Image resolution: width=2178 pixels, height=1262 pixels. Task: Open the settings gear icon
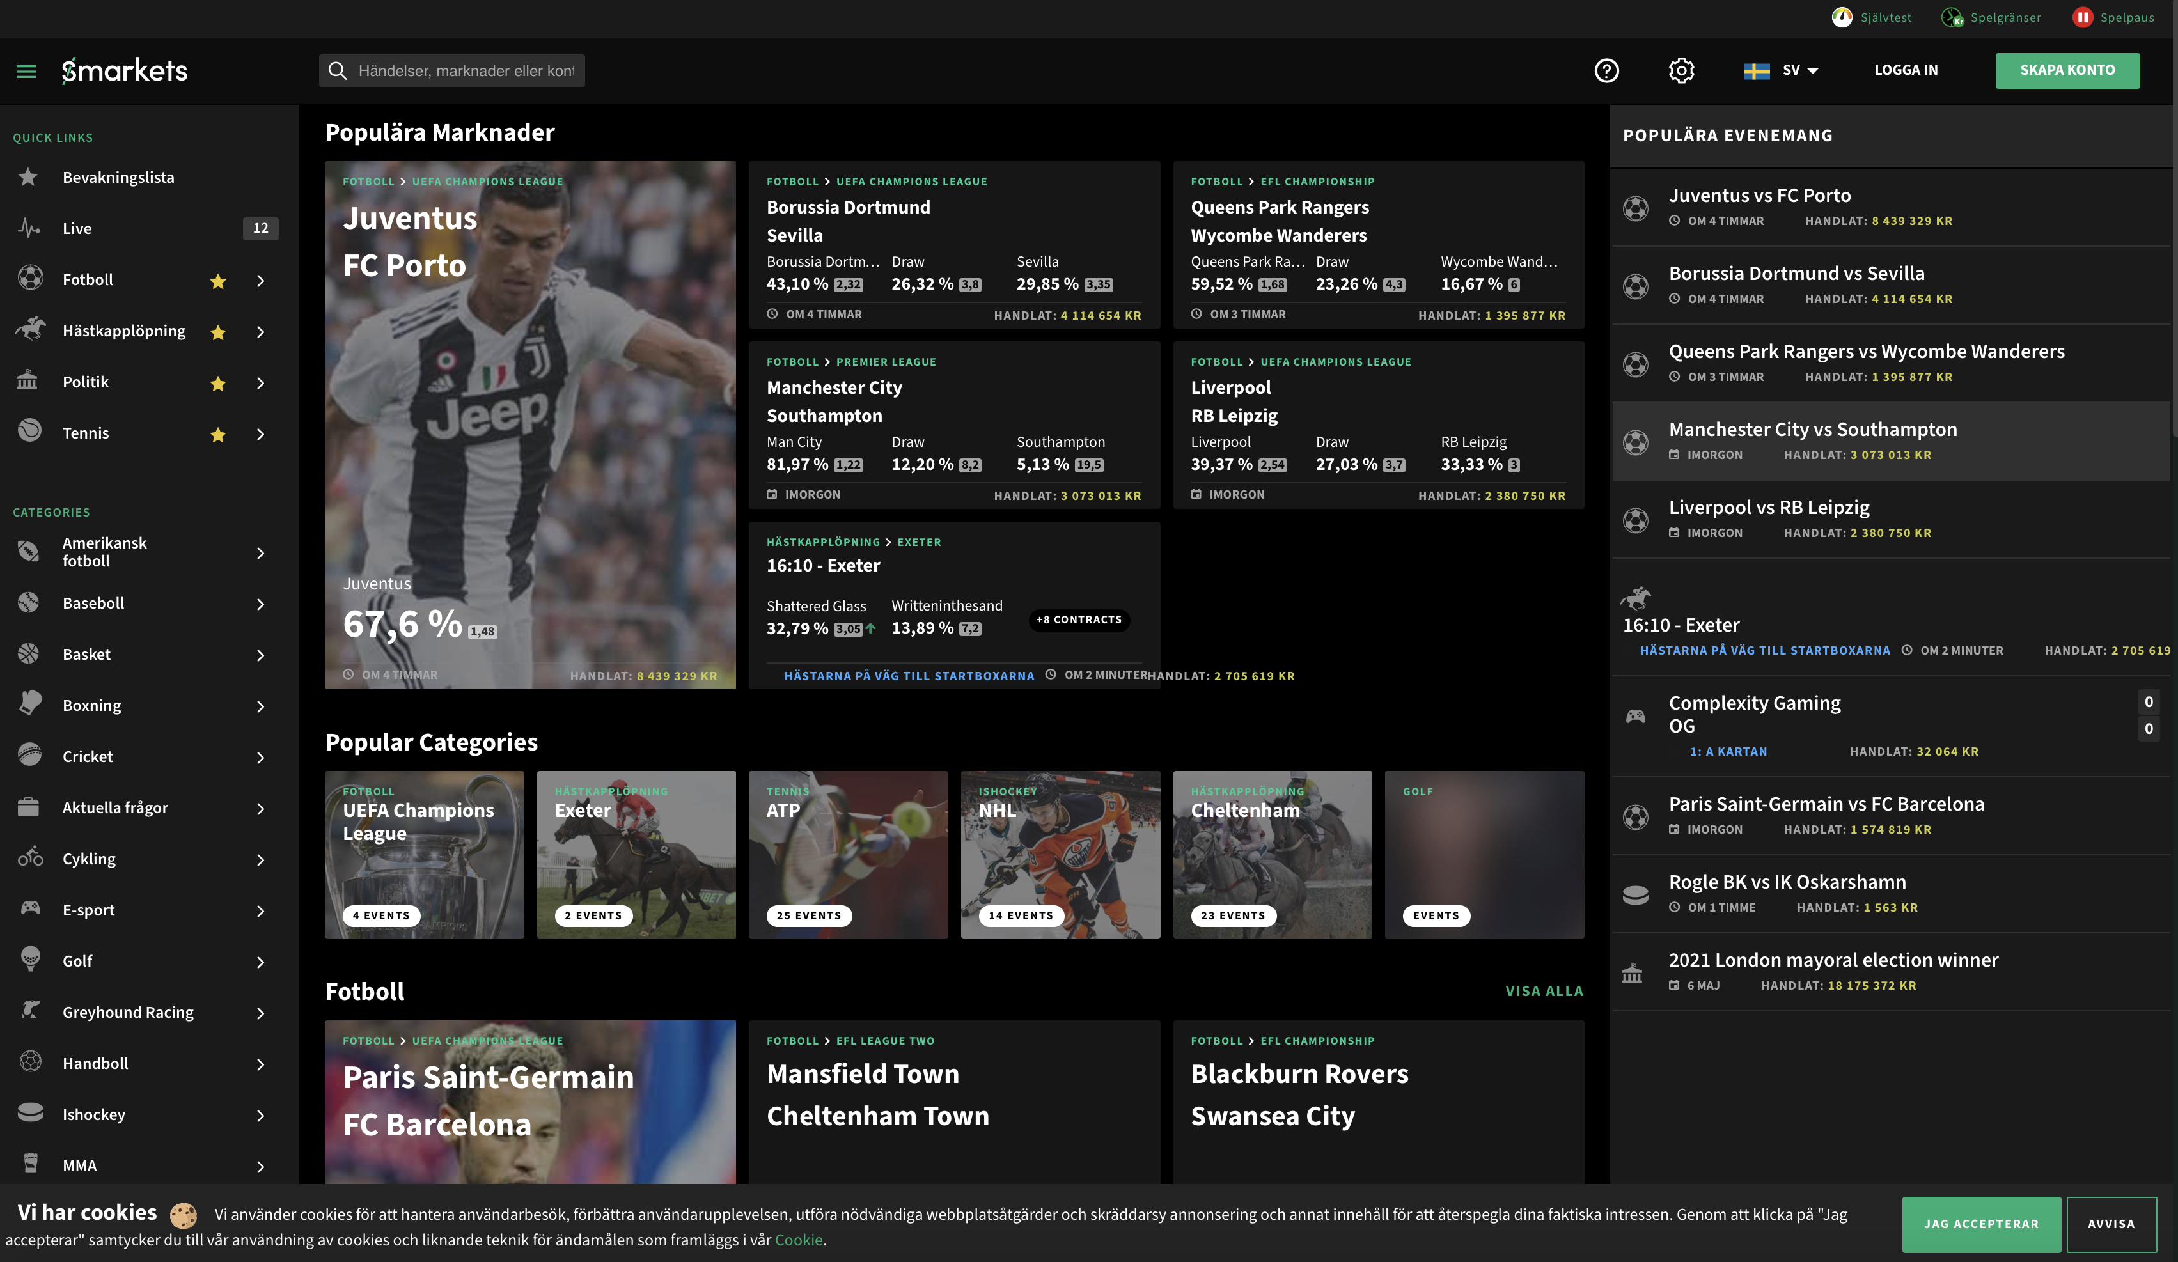click(x=1680, y=71)
